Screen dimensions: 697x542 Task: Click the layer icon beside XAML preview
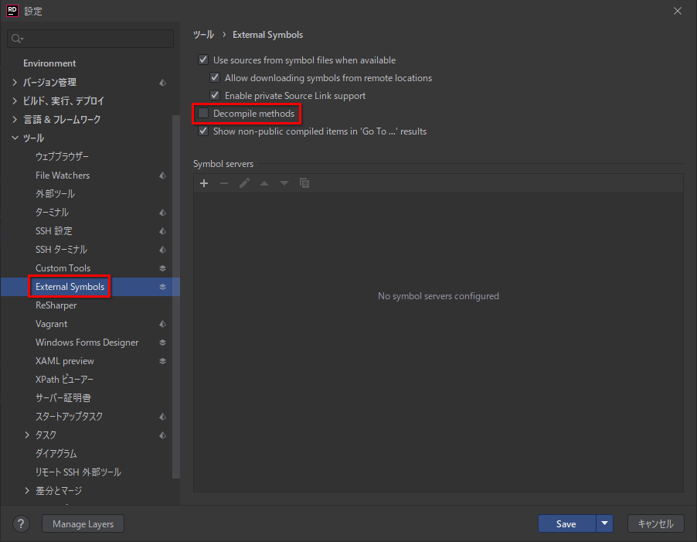(x=163, y=361)
